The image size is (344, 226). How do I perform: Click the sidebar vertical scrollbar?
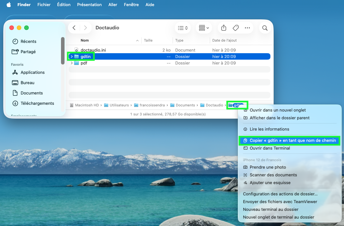click(63, 51)
